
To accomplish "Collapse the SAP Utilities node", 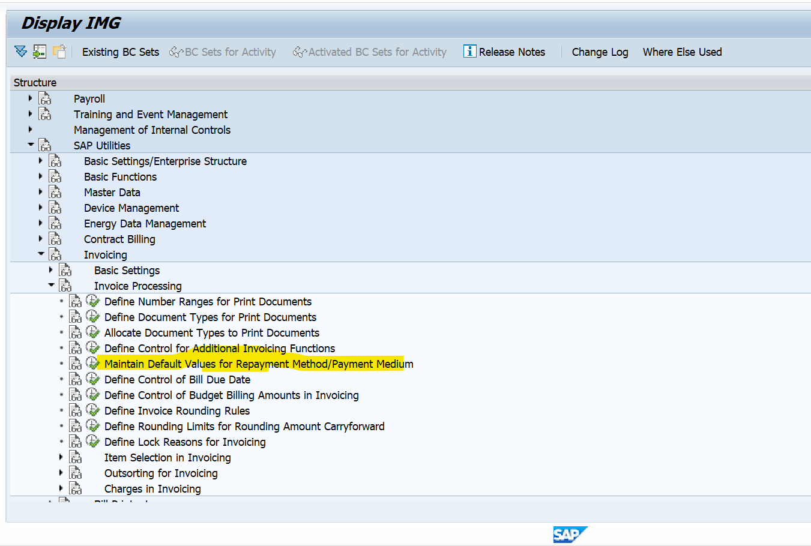I will pos(31,145).
